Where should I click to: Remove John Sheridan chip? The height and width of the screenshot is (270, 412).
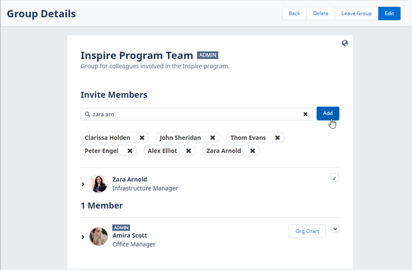(212, 138)
